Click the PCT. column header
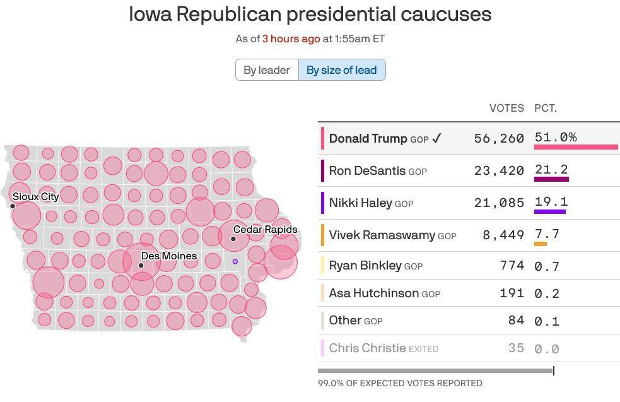 tap(546, 108)
